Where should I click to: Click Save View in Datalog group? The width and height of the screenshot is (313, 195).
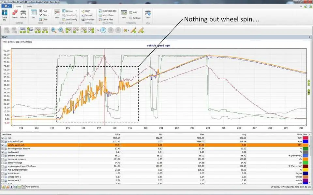click(x=88, y=19)
